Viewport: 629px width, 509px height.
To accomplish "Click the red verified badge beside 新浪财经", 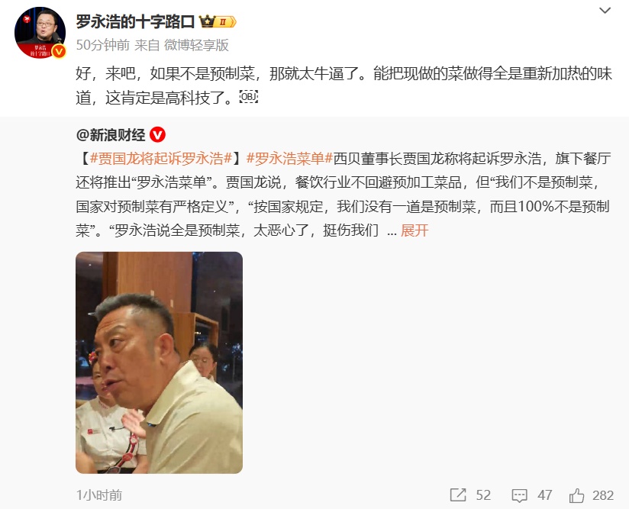I will click(x=158, y=135).
